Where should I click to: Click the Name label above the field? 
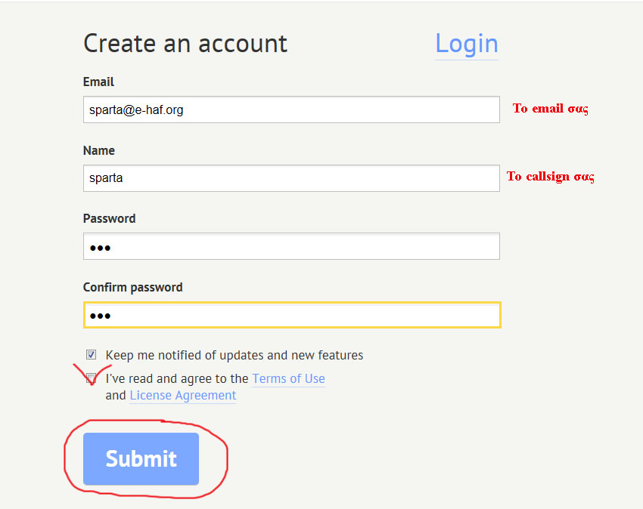[99, 150]
